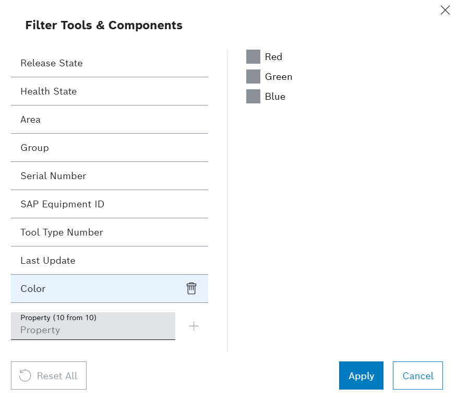
Task: Open the Area filter category
Action: 110,120
